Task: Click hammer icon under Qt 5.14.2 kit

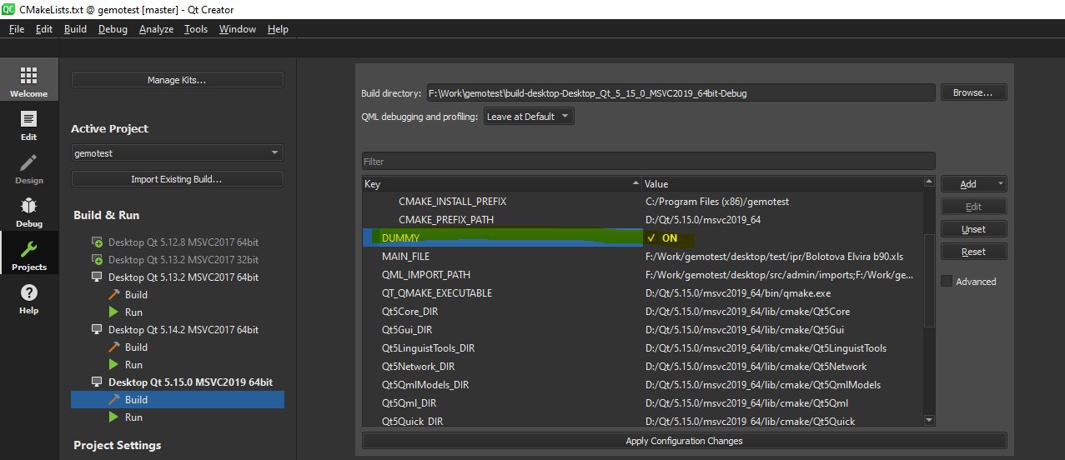Action: coord(114,347)
